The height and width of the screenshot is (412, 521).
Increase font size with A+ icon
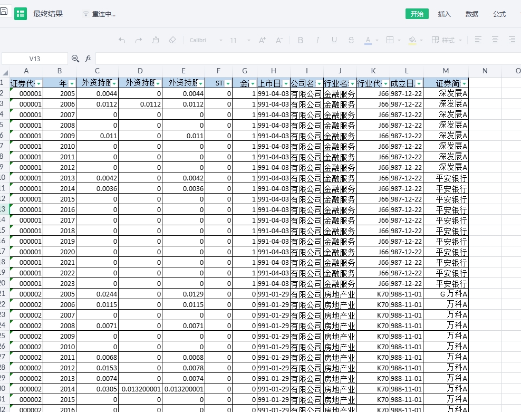tap(262, 40)
